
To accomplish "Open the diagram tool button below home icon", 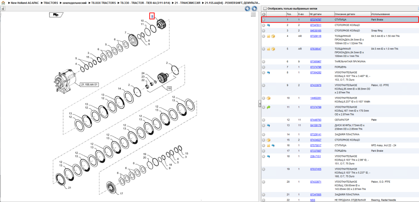I will tap(3, 8).
